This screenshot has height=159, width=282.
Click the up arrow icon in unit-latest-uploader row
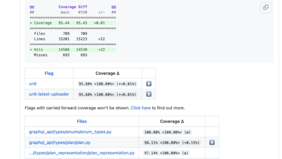pyautogui.click(x=149, y=94)
